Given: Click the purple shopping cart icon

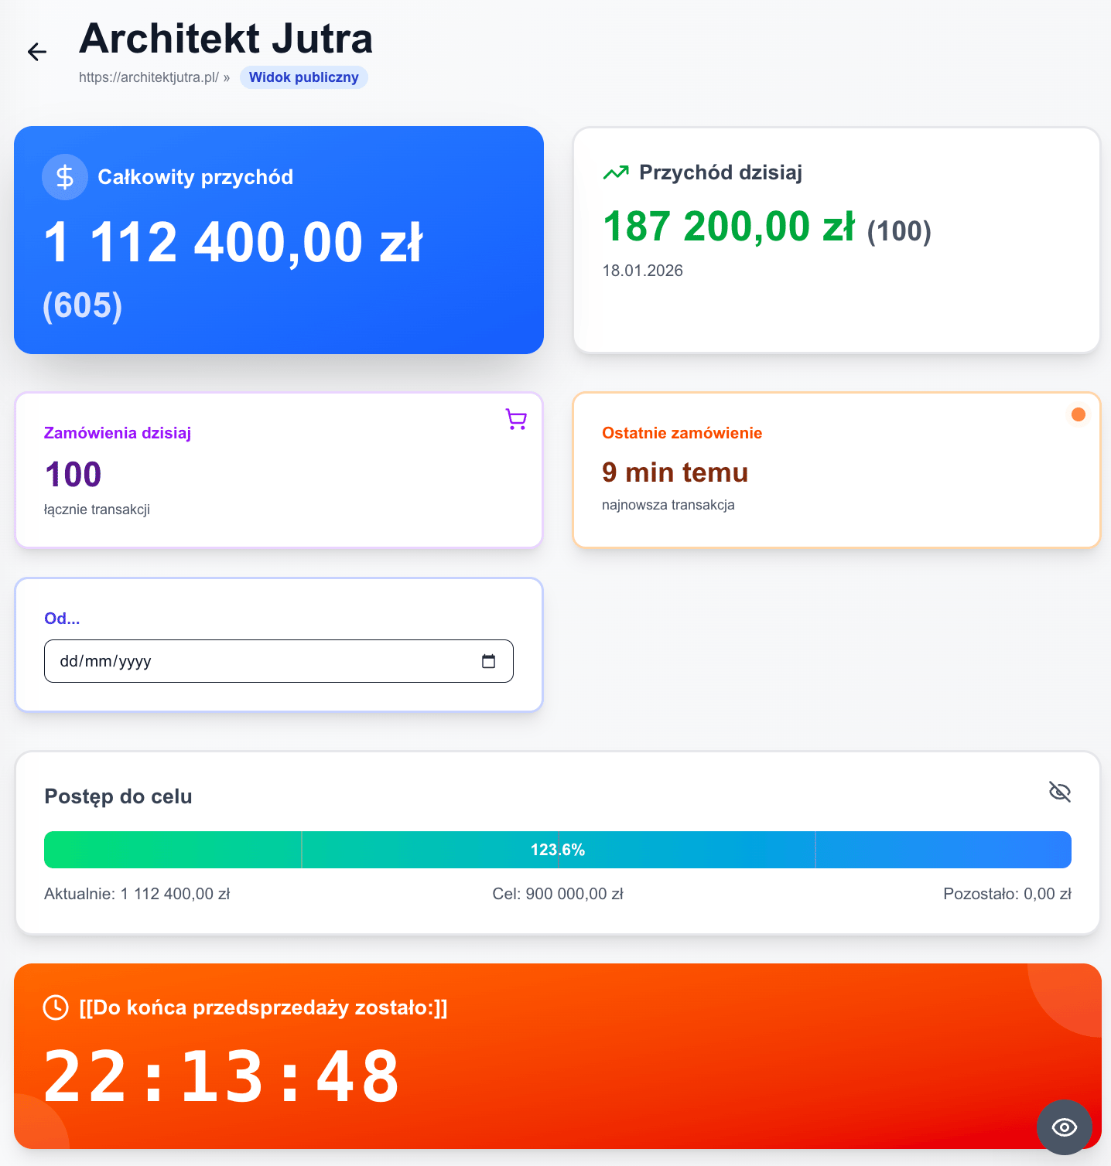Looking at the screenshot, I should coord(516,419).
